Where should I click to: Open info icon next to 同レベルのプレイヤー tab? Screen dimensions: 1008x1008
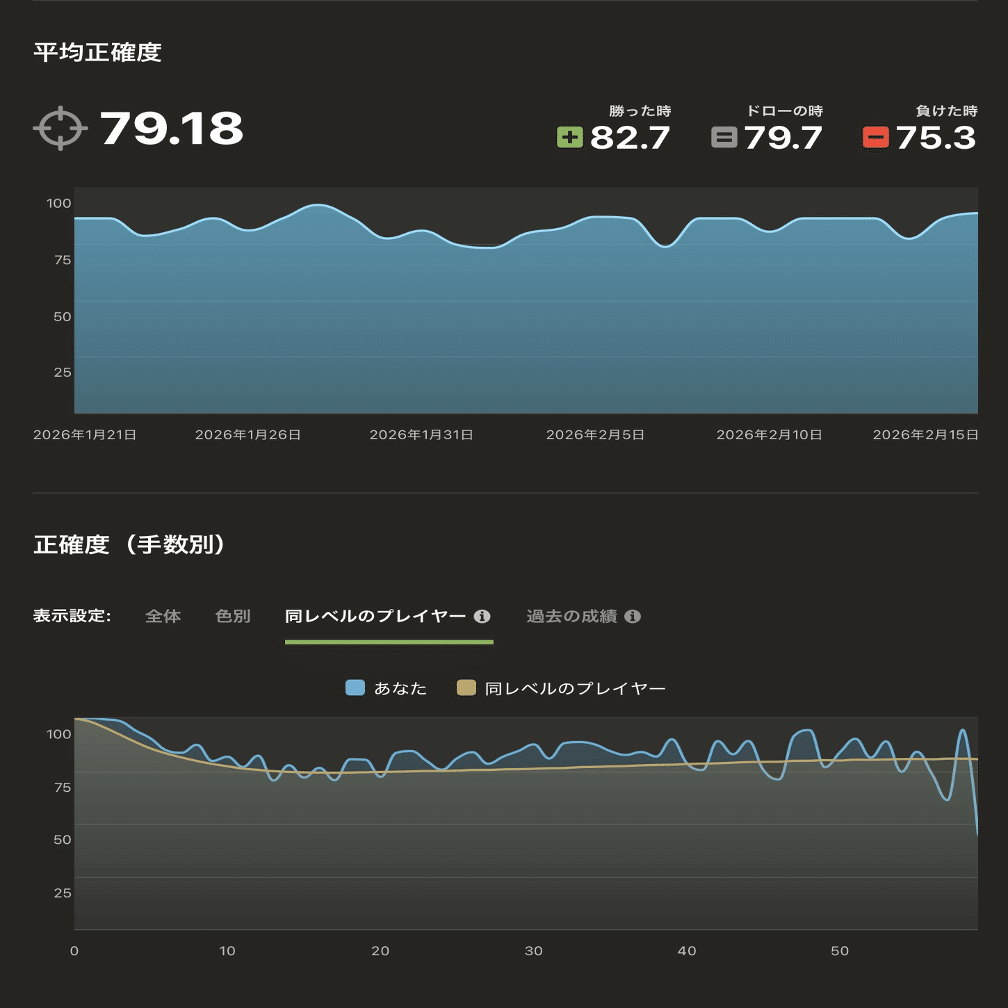click(x=482, y=617)
